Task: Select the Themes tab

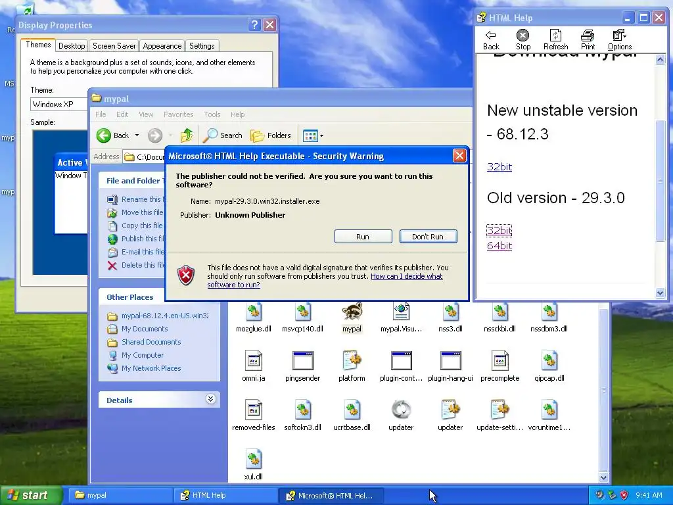Action: tap(37, 45)
